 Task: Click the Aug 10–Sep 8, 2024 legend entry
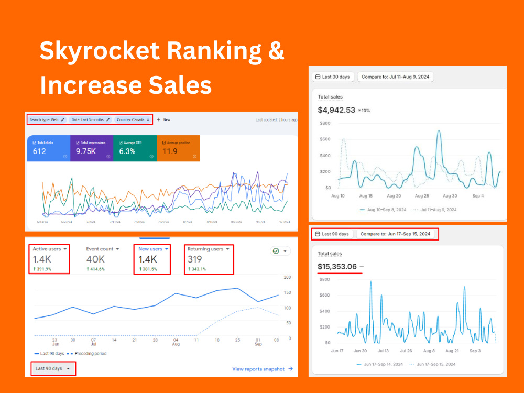(383, 210)
